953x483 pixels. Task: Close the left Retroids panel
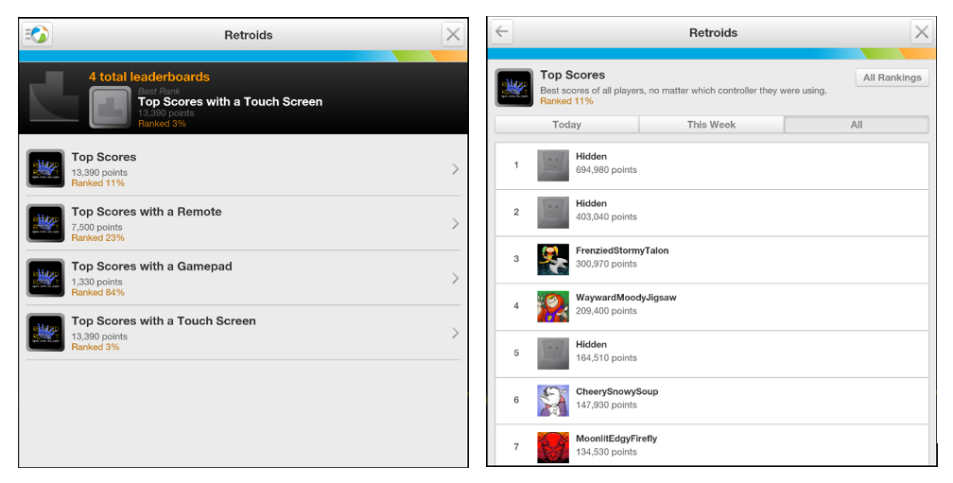coord(453,35)
